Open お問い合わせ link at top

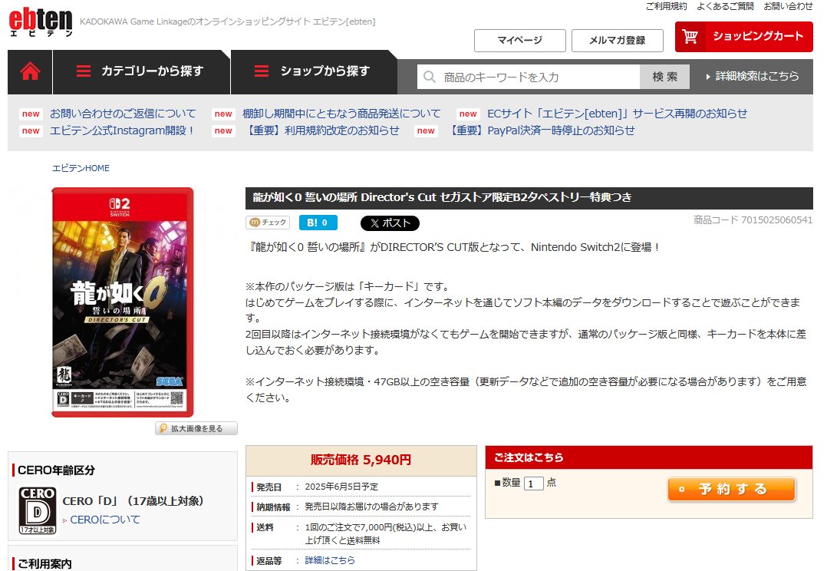click(x=788, y=6)
